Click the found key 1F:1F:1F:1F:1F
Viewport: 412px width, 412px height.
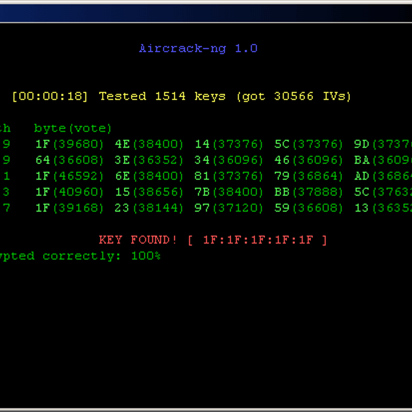[258, 240]
